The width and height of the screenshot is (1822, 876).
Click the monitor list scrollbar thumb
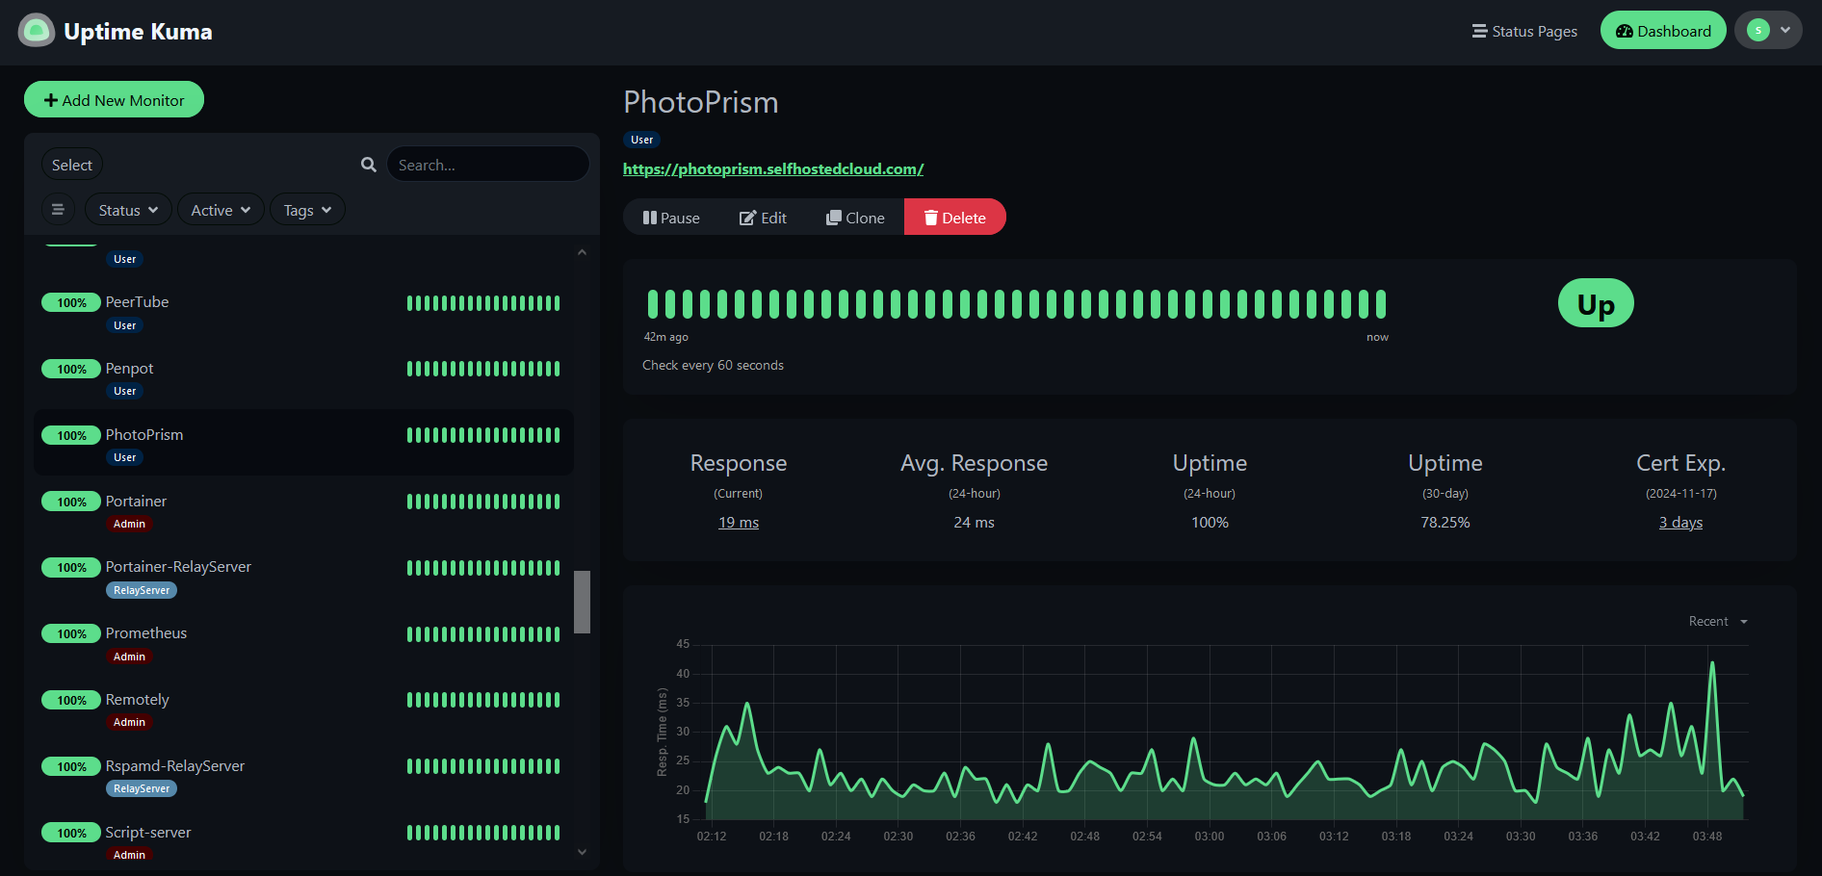pos(582,602)
